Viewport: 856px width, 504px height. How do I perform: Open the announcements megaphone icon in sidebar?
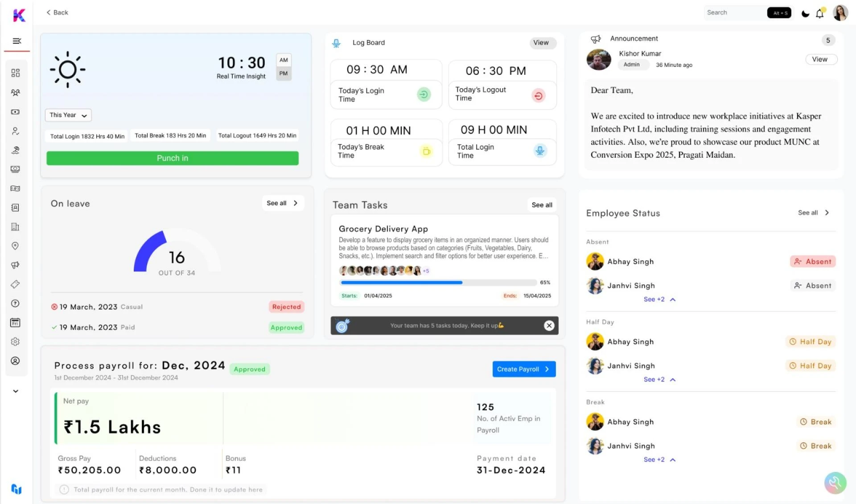(x=16, y=265)
